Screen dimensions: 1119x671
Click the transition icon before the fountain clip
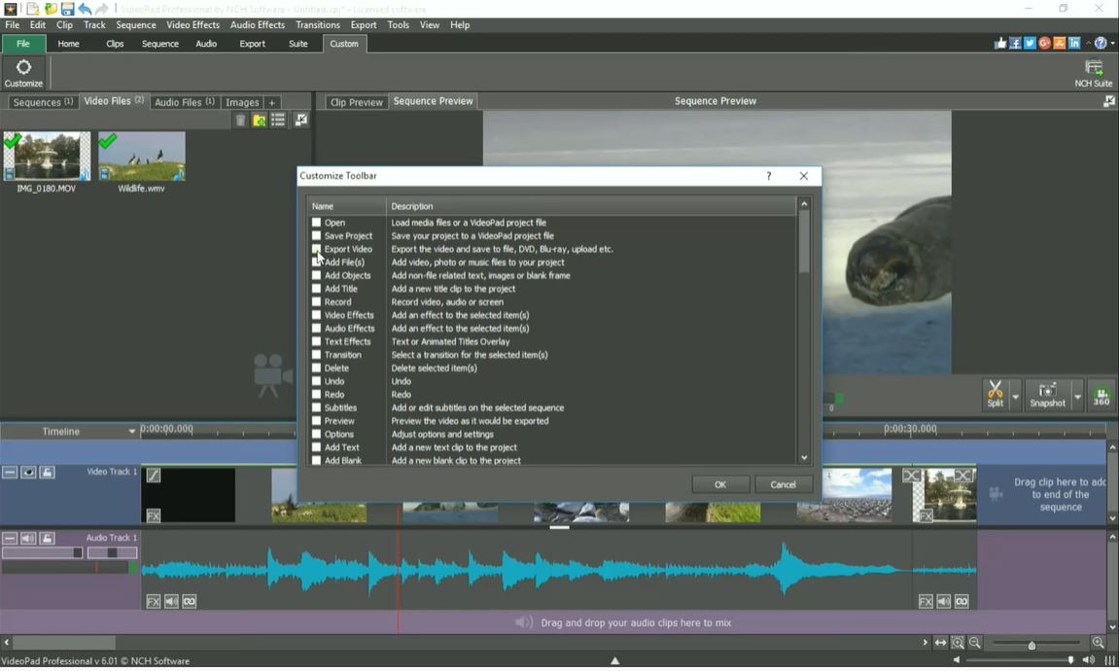click(911, 476)
